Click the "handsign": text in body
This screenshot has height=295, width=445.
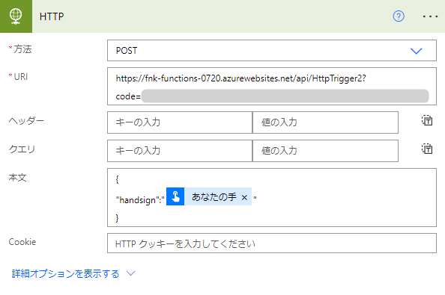click(x=140, y=200)
